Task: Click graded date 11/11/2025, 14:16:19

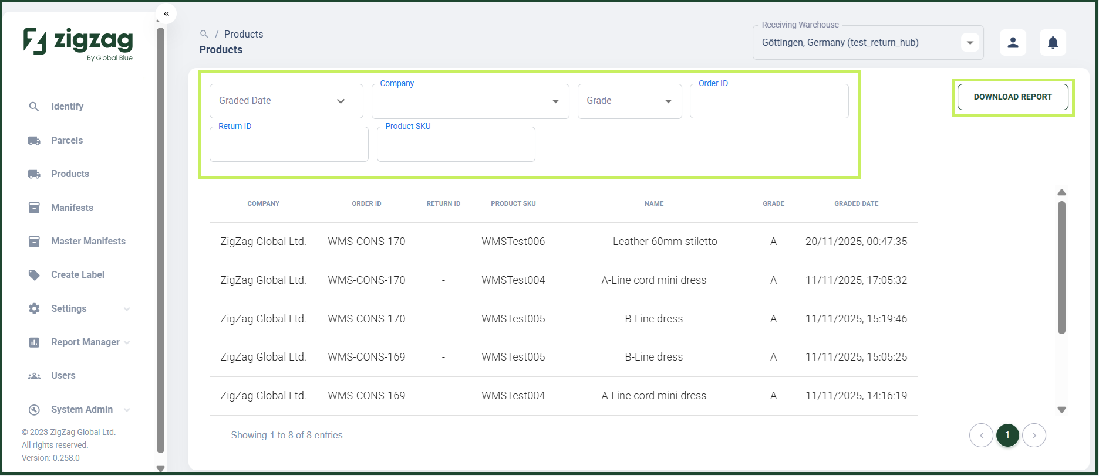Action: click(x=856, y=396)
